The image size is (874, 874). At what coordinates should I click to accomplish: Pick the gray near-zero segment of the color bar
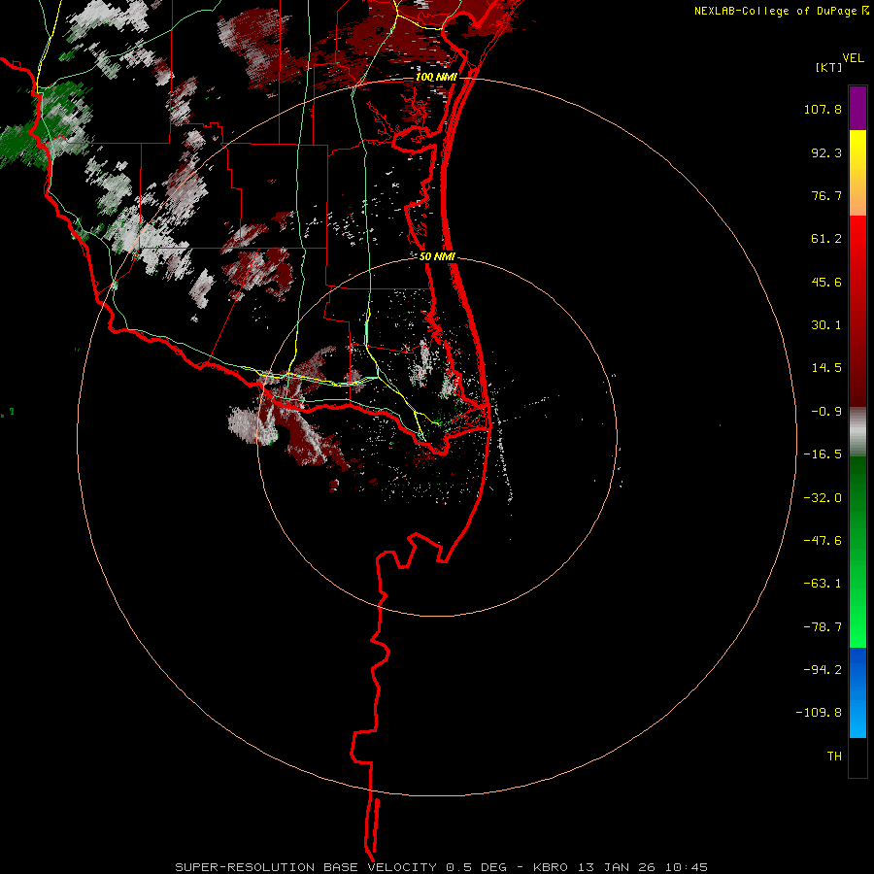857,432
